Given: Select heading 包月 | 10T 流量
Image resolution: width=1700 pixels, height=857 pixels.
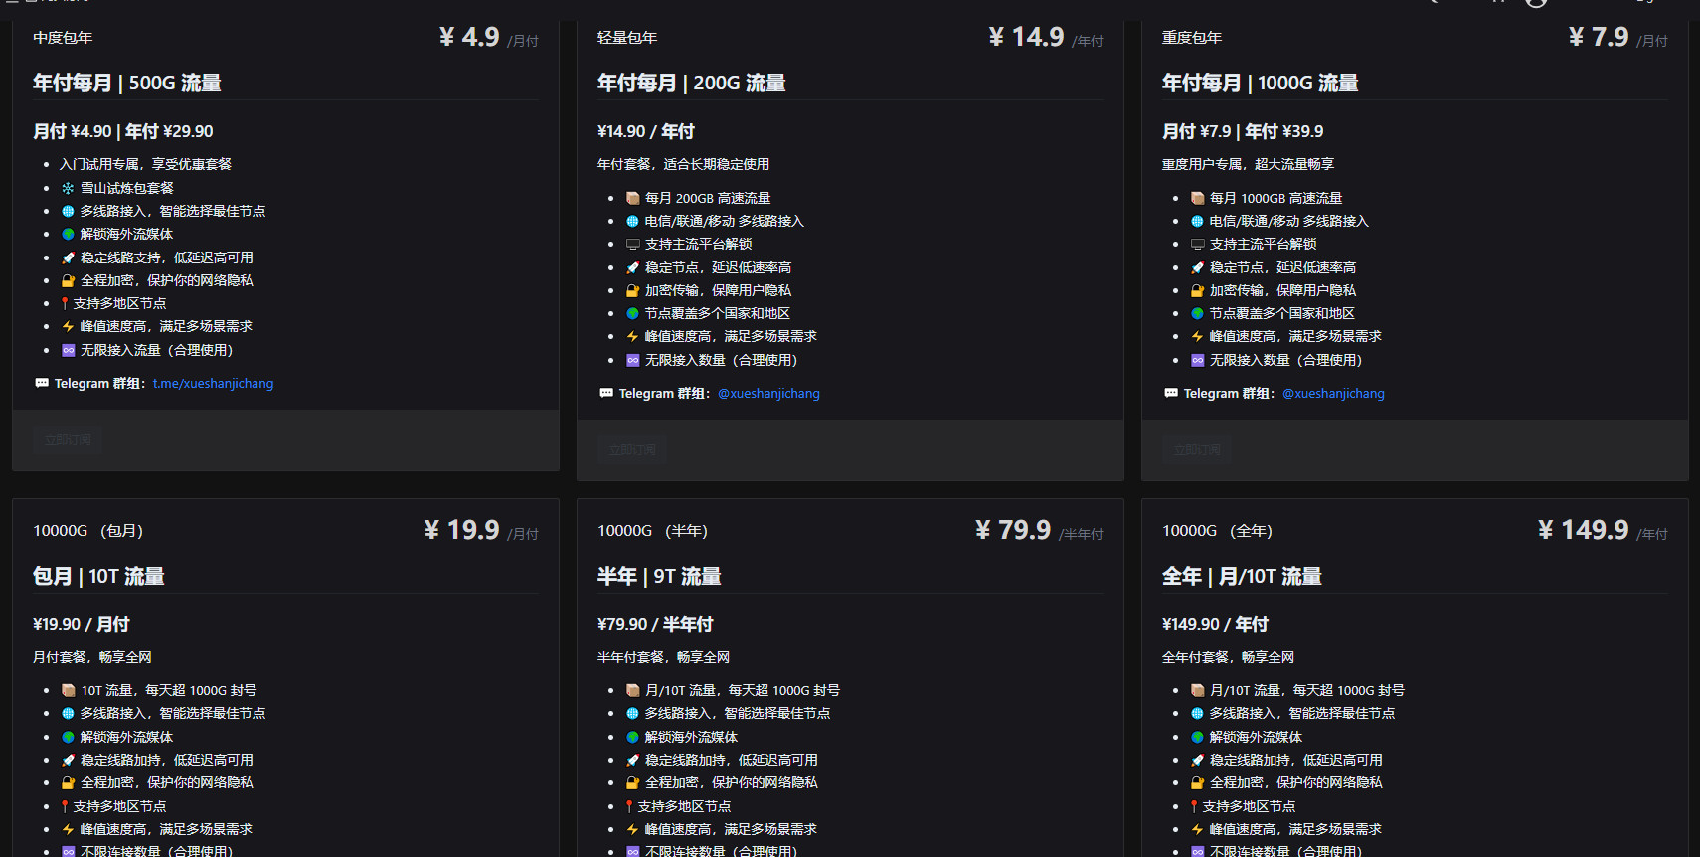Looking at the screenshot, I should pos(98,576).
